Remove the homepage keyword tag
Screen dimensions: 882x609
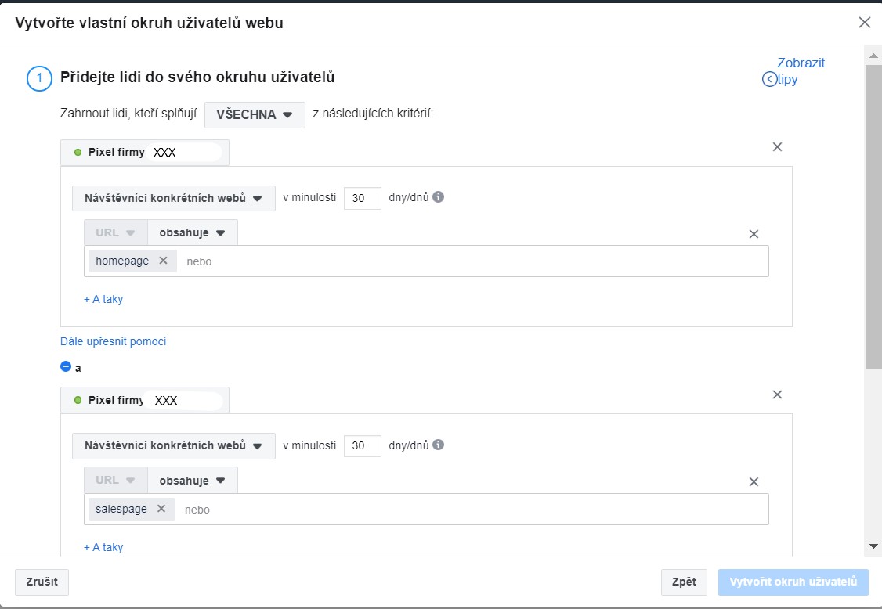(x=163, y=261)
